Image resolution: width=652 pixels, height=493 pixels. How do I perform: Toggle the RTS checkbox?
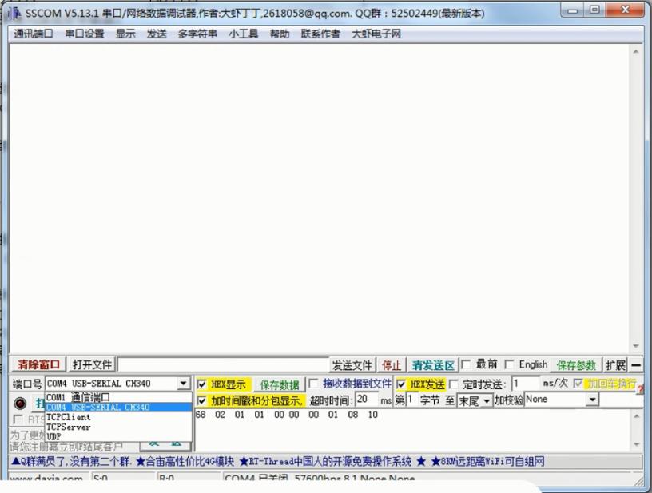point(18,419)
